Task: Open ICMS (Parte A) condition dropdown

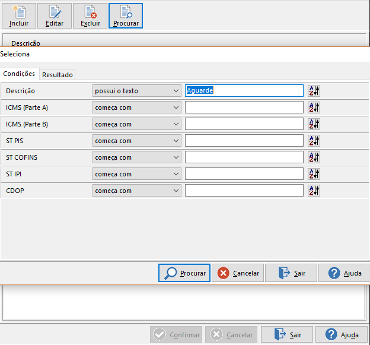Action: tap(137, 107)
